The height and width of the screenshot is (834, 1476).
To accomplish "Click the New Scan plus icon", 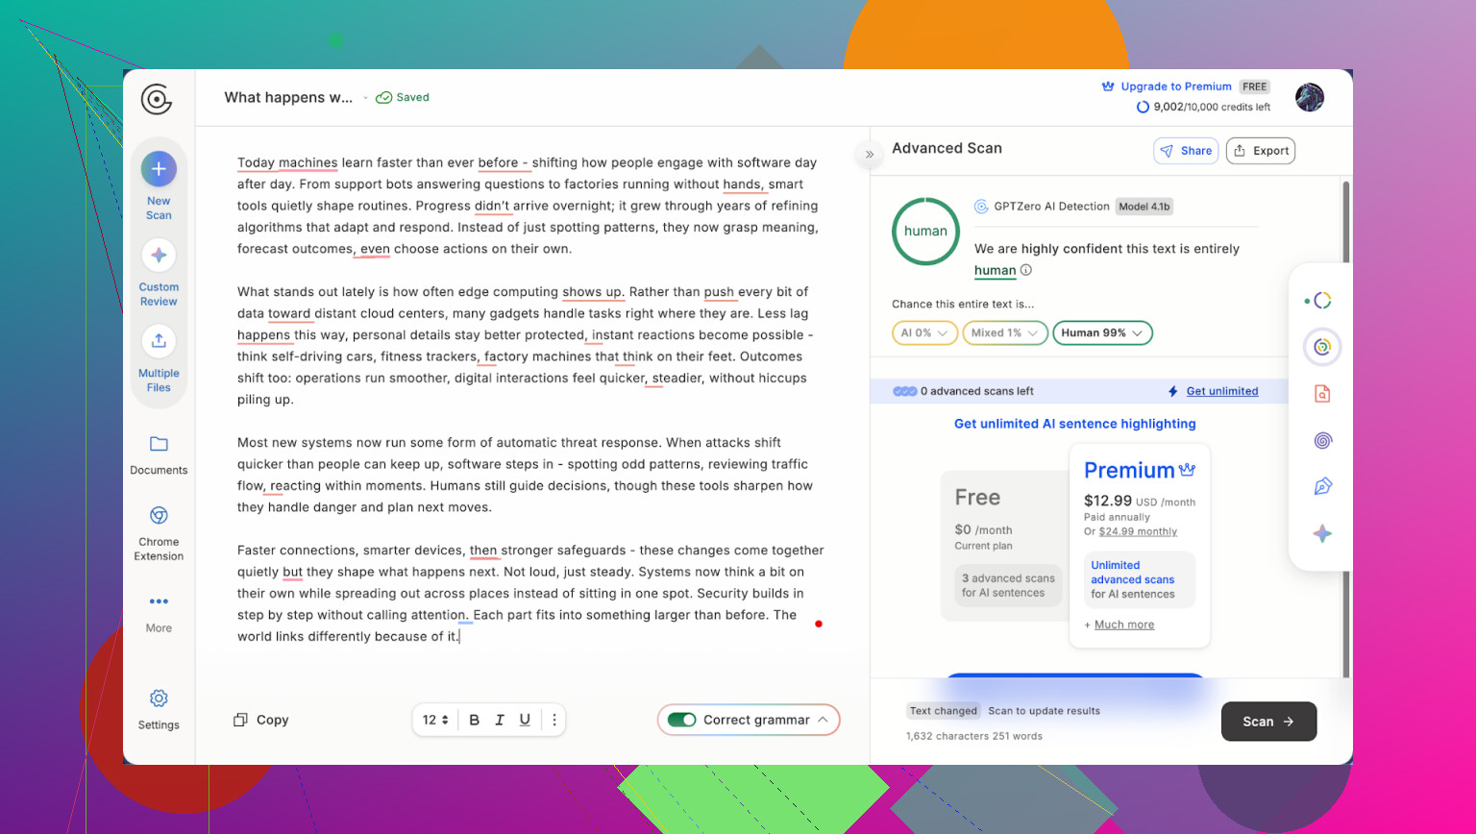I will click(x=159, y=169).
